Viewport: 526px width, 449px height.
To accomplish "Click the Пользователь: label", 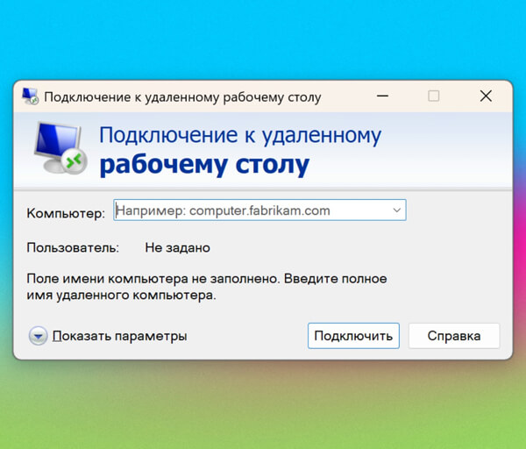I will click(73, 247).
